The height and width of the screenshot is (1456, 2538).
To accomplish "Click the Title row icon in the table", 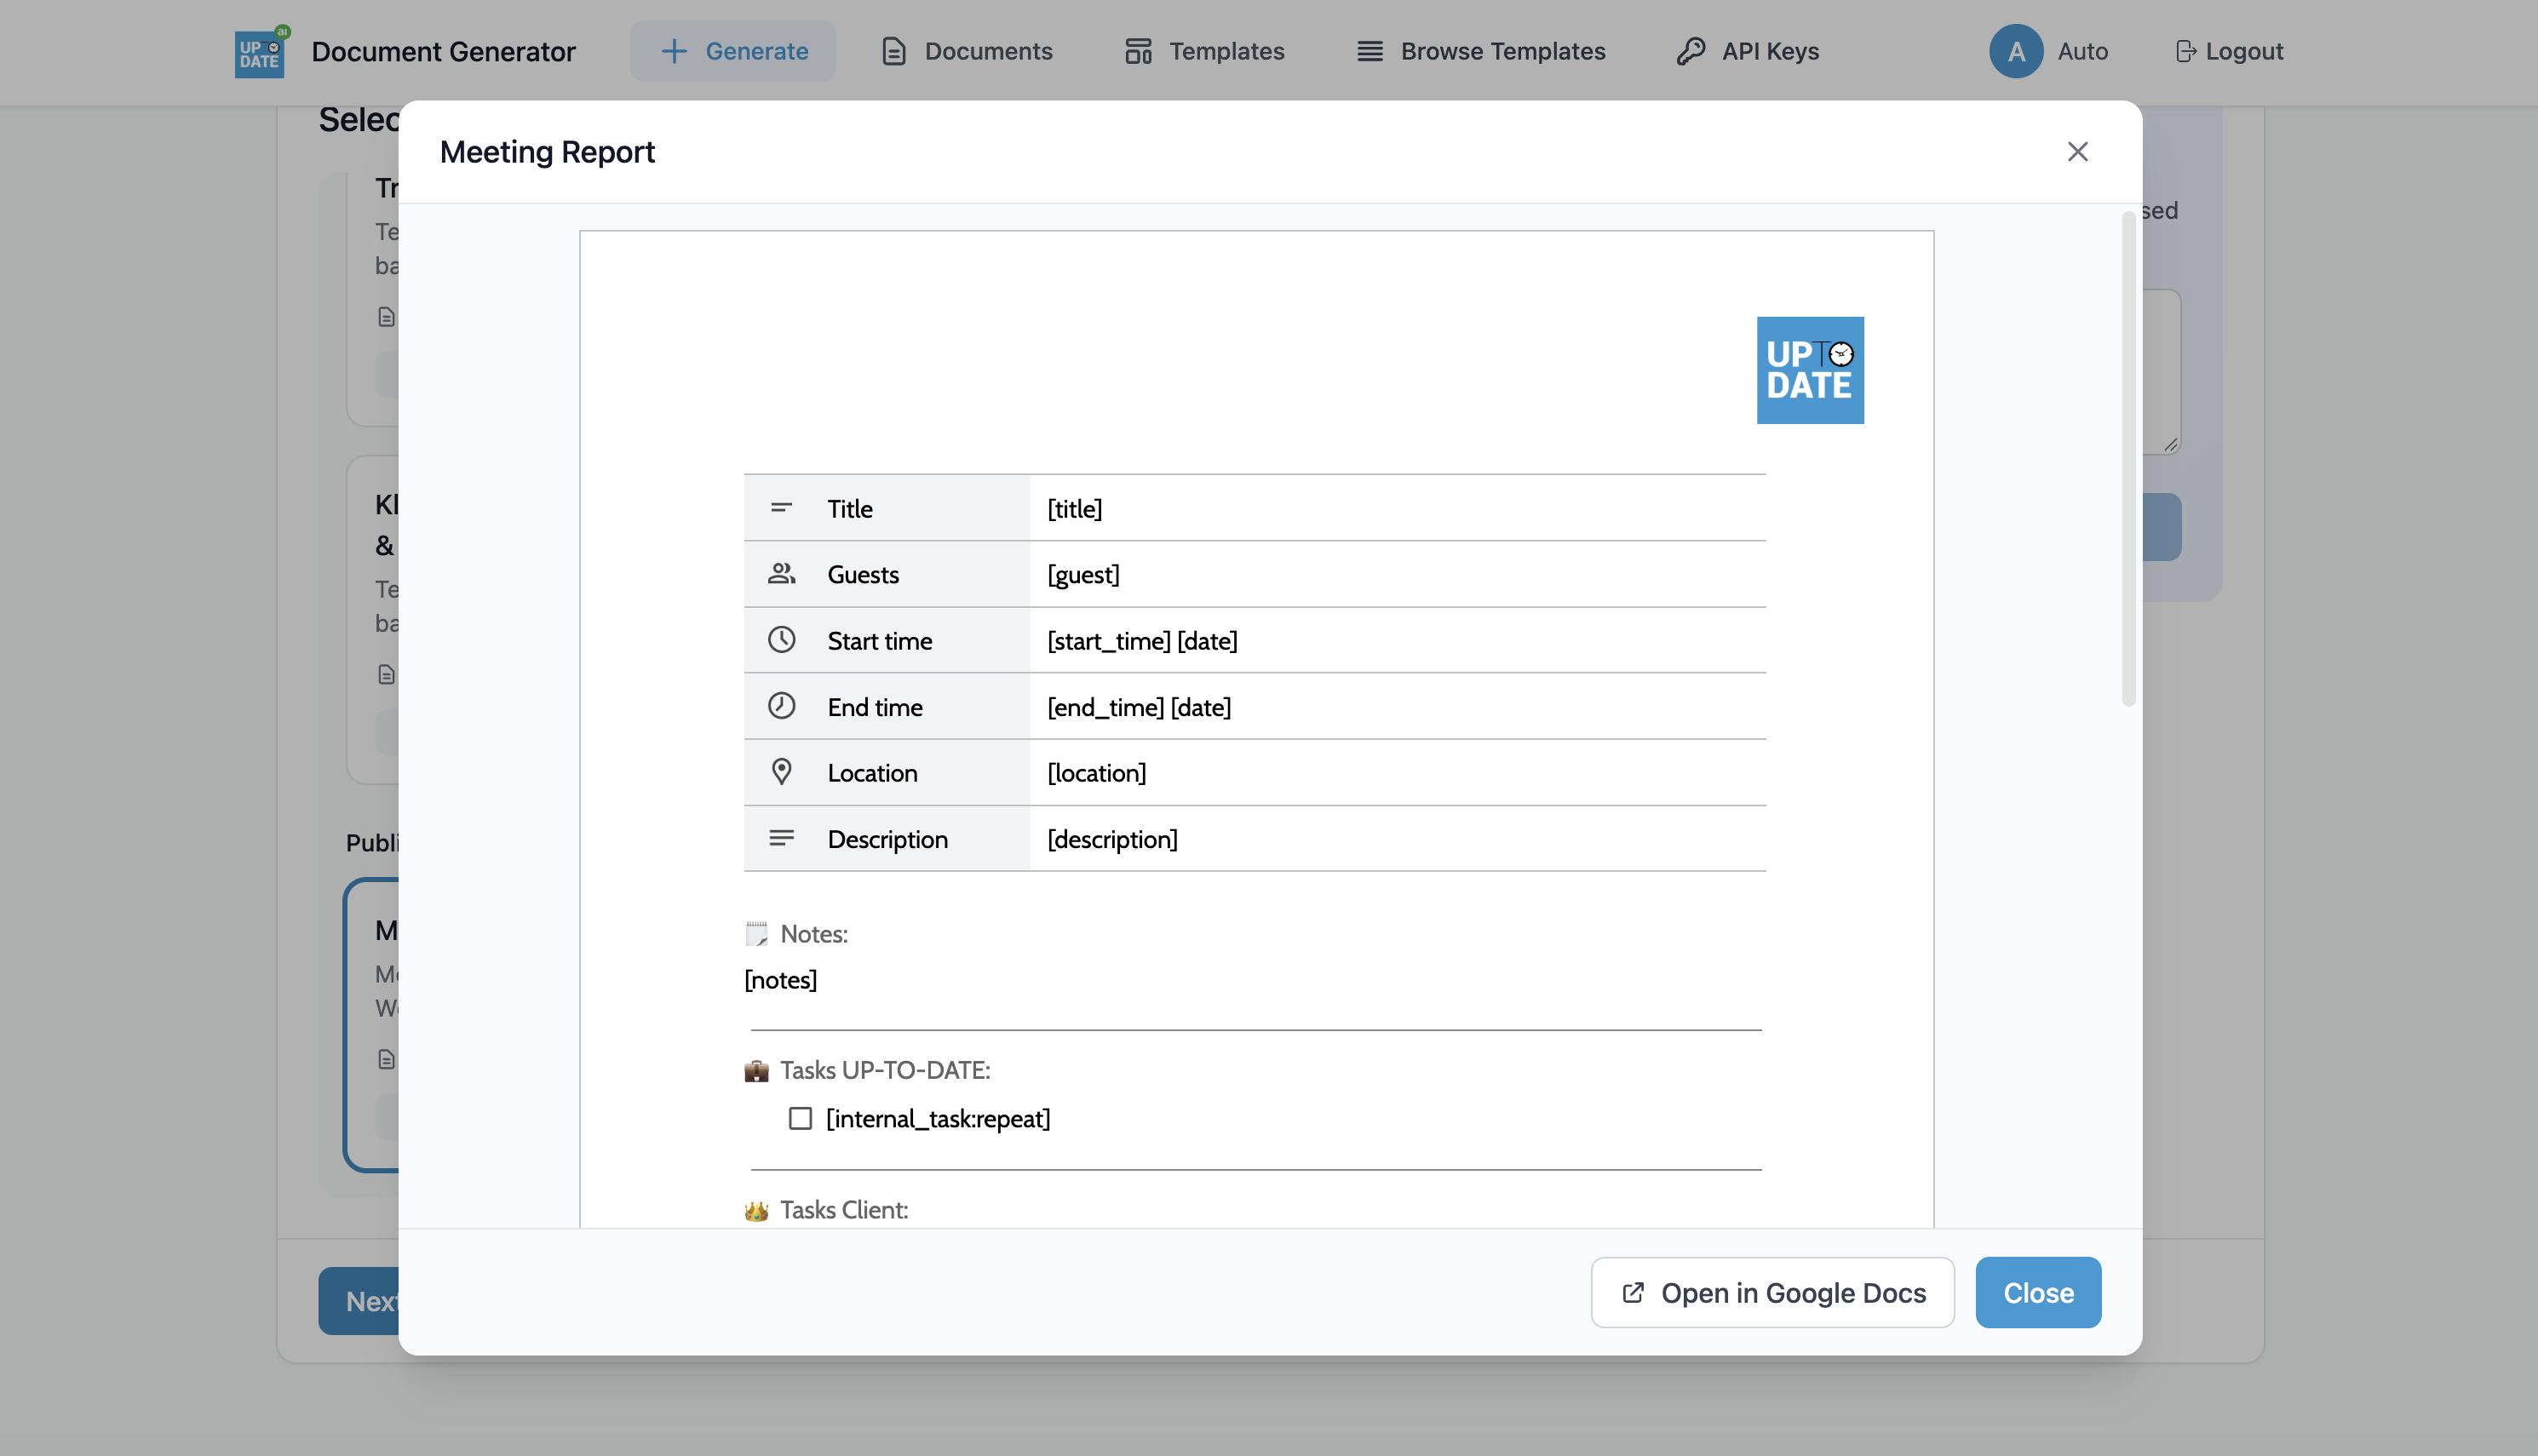I will click(781, 508).
